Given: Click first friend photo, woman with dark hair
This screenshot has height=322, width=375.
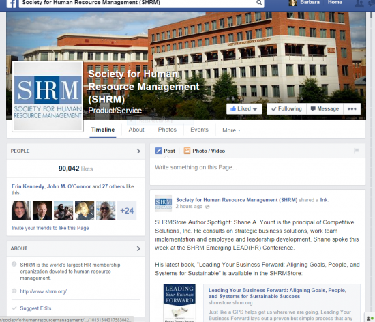Looking at the screenshot, I should 21,211.
